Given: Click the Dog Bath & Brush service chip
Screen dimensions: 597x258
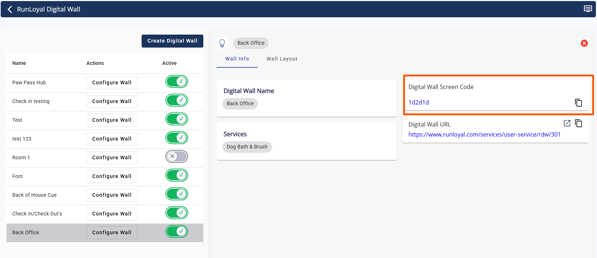Looking at the screenshot, I should (247, 147).
